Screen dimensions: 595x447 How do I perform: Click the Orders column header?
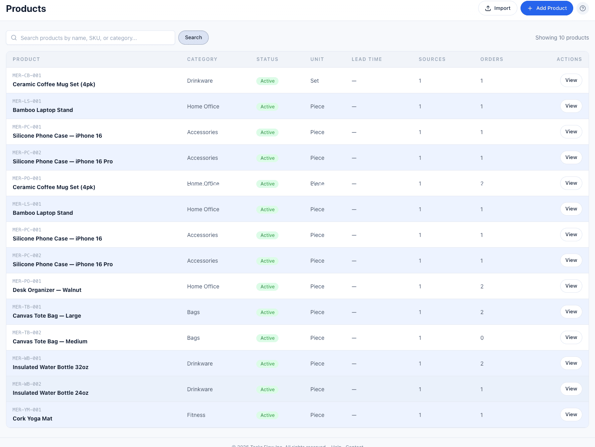[492, 59]
